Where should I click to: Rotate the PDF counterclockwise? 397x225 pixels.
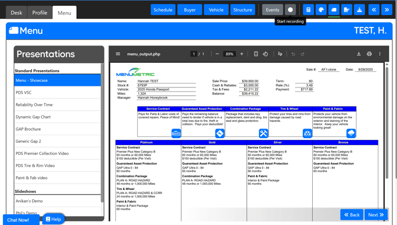click(x=265, y=54)
